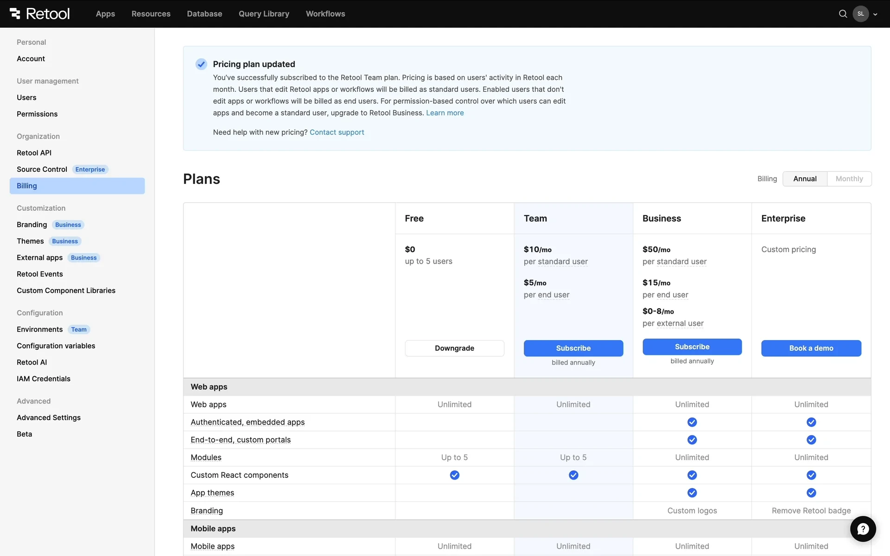Click the Business badge beside Branding

[x=68, y=225]
